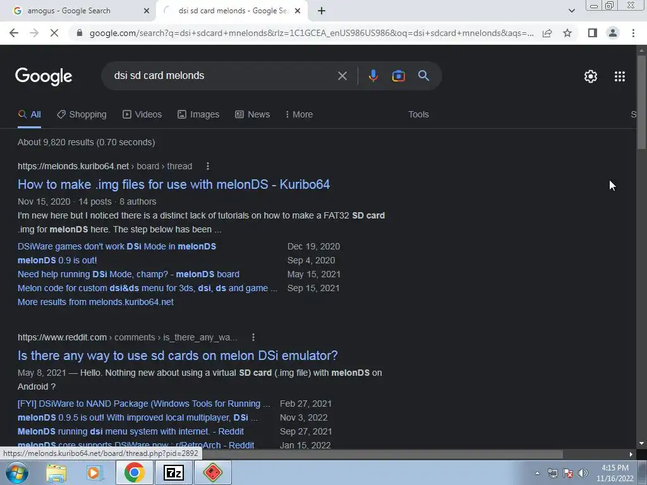
Task: Show hidden system tray icons
Action: click(537, 473)
